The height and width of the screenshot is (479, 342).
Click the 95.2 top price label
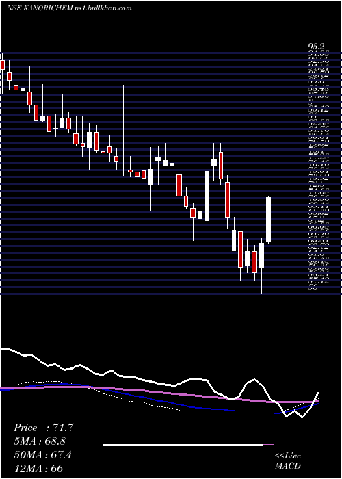point(316,47)
